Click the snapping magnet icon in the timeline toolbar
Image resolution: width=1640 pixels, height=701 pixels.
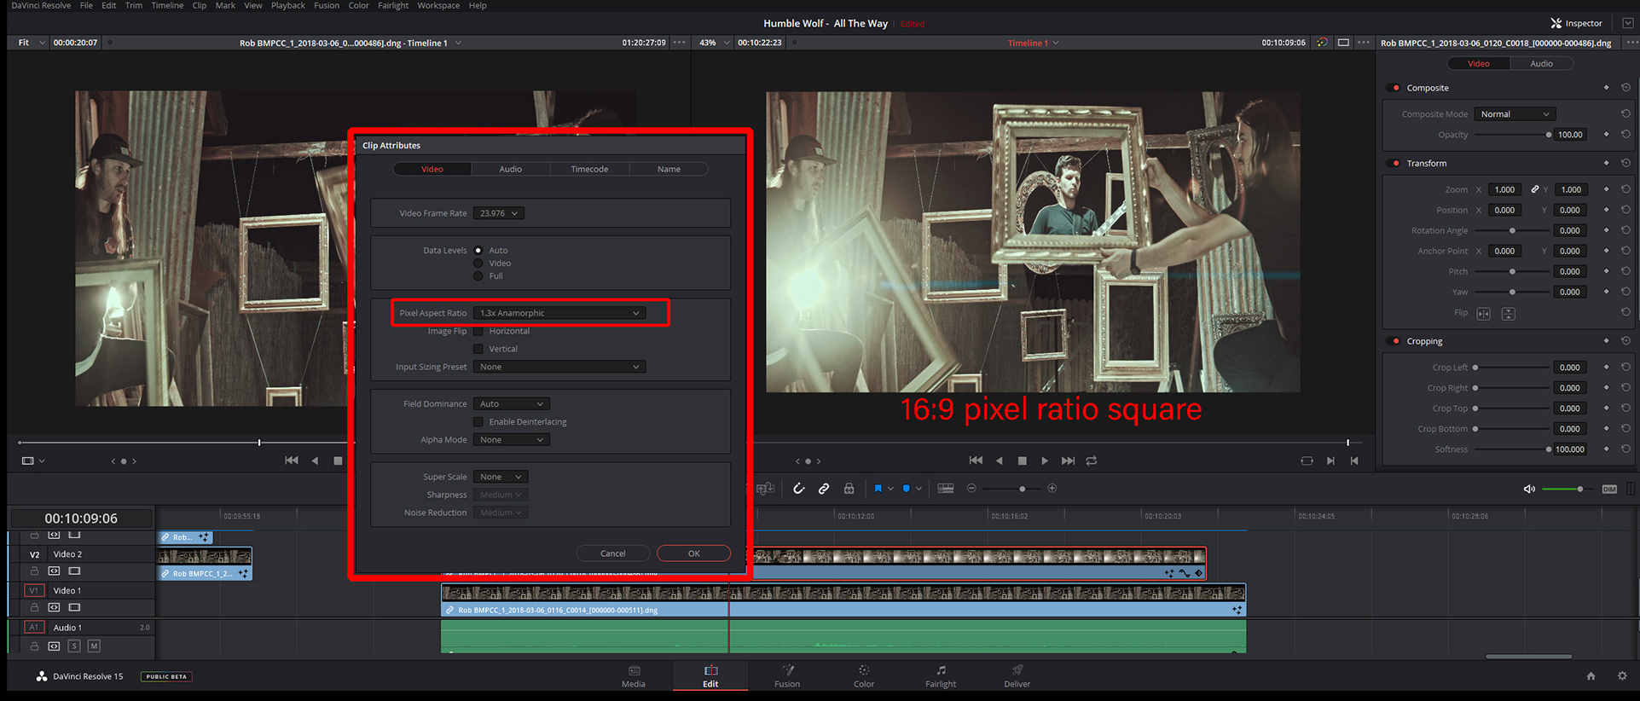tap(798, 489)
